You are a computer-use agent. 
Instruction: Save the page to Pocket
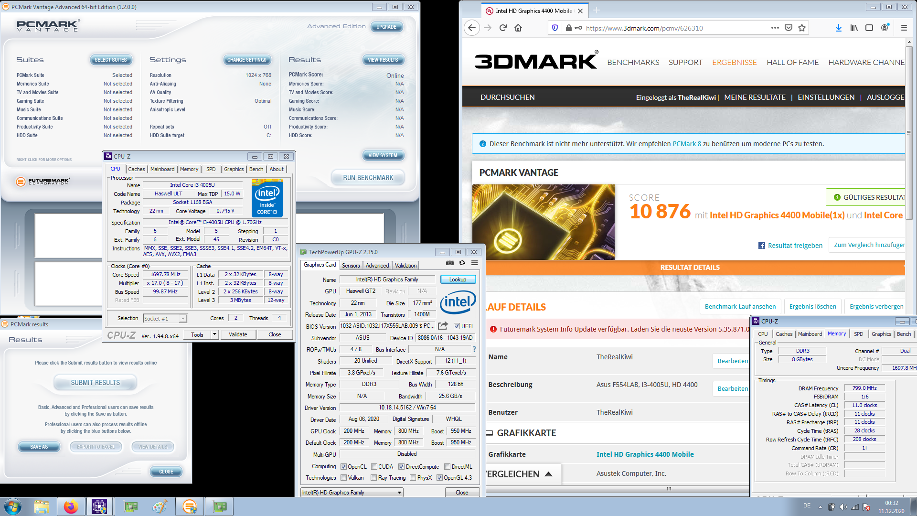pos(789,28)
